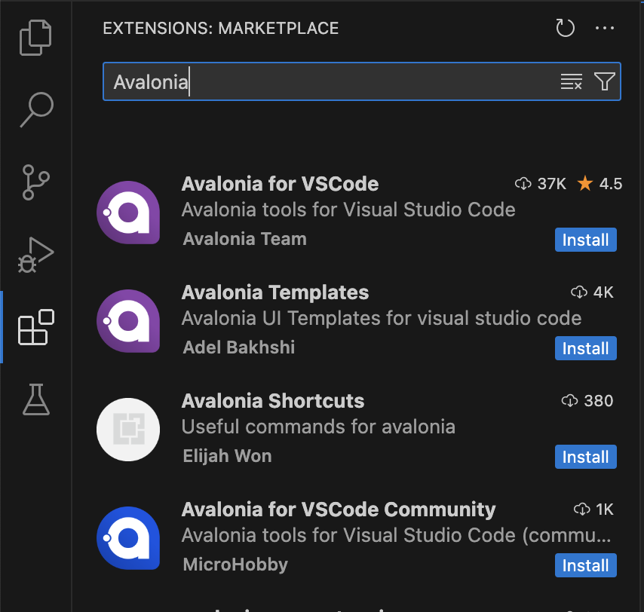Open the filter extensions dropdown

pyautogui.click(x=604, y=81)
